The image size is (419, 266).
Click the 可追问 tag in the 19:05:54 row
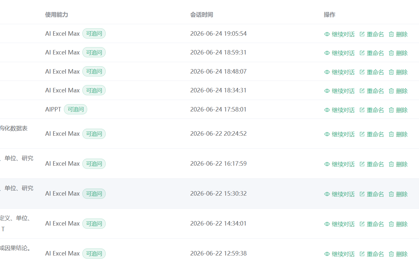(x=94, y=33)
